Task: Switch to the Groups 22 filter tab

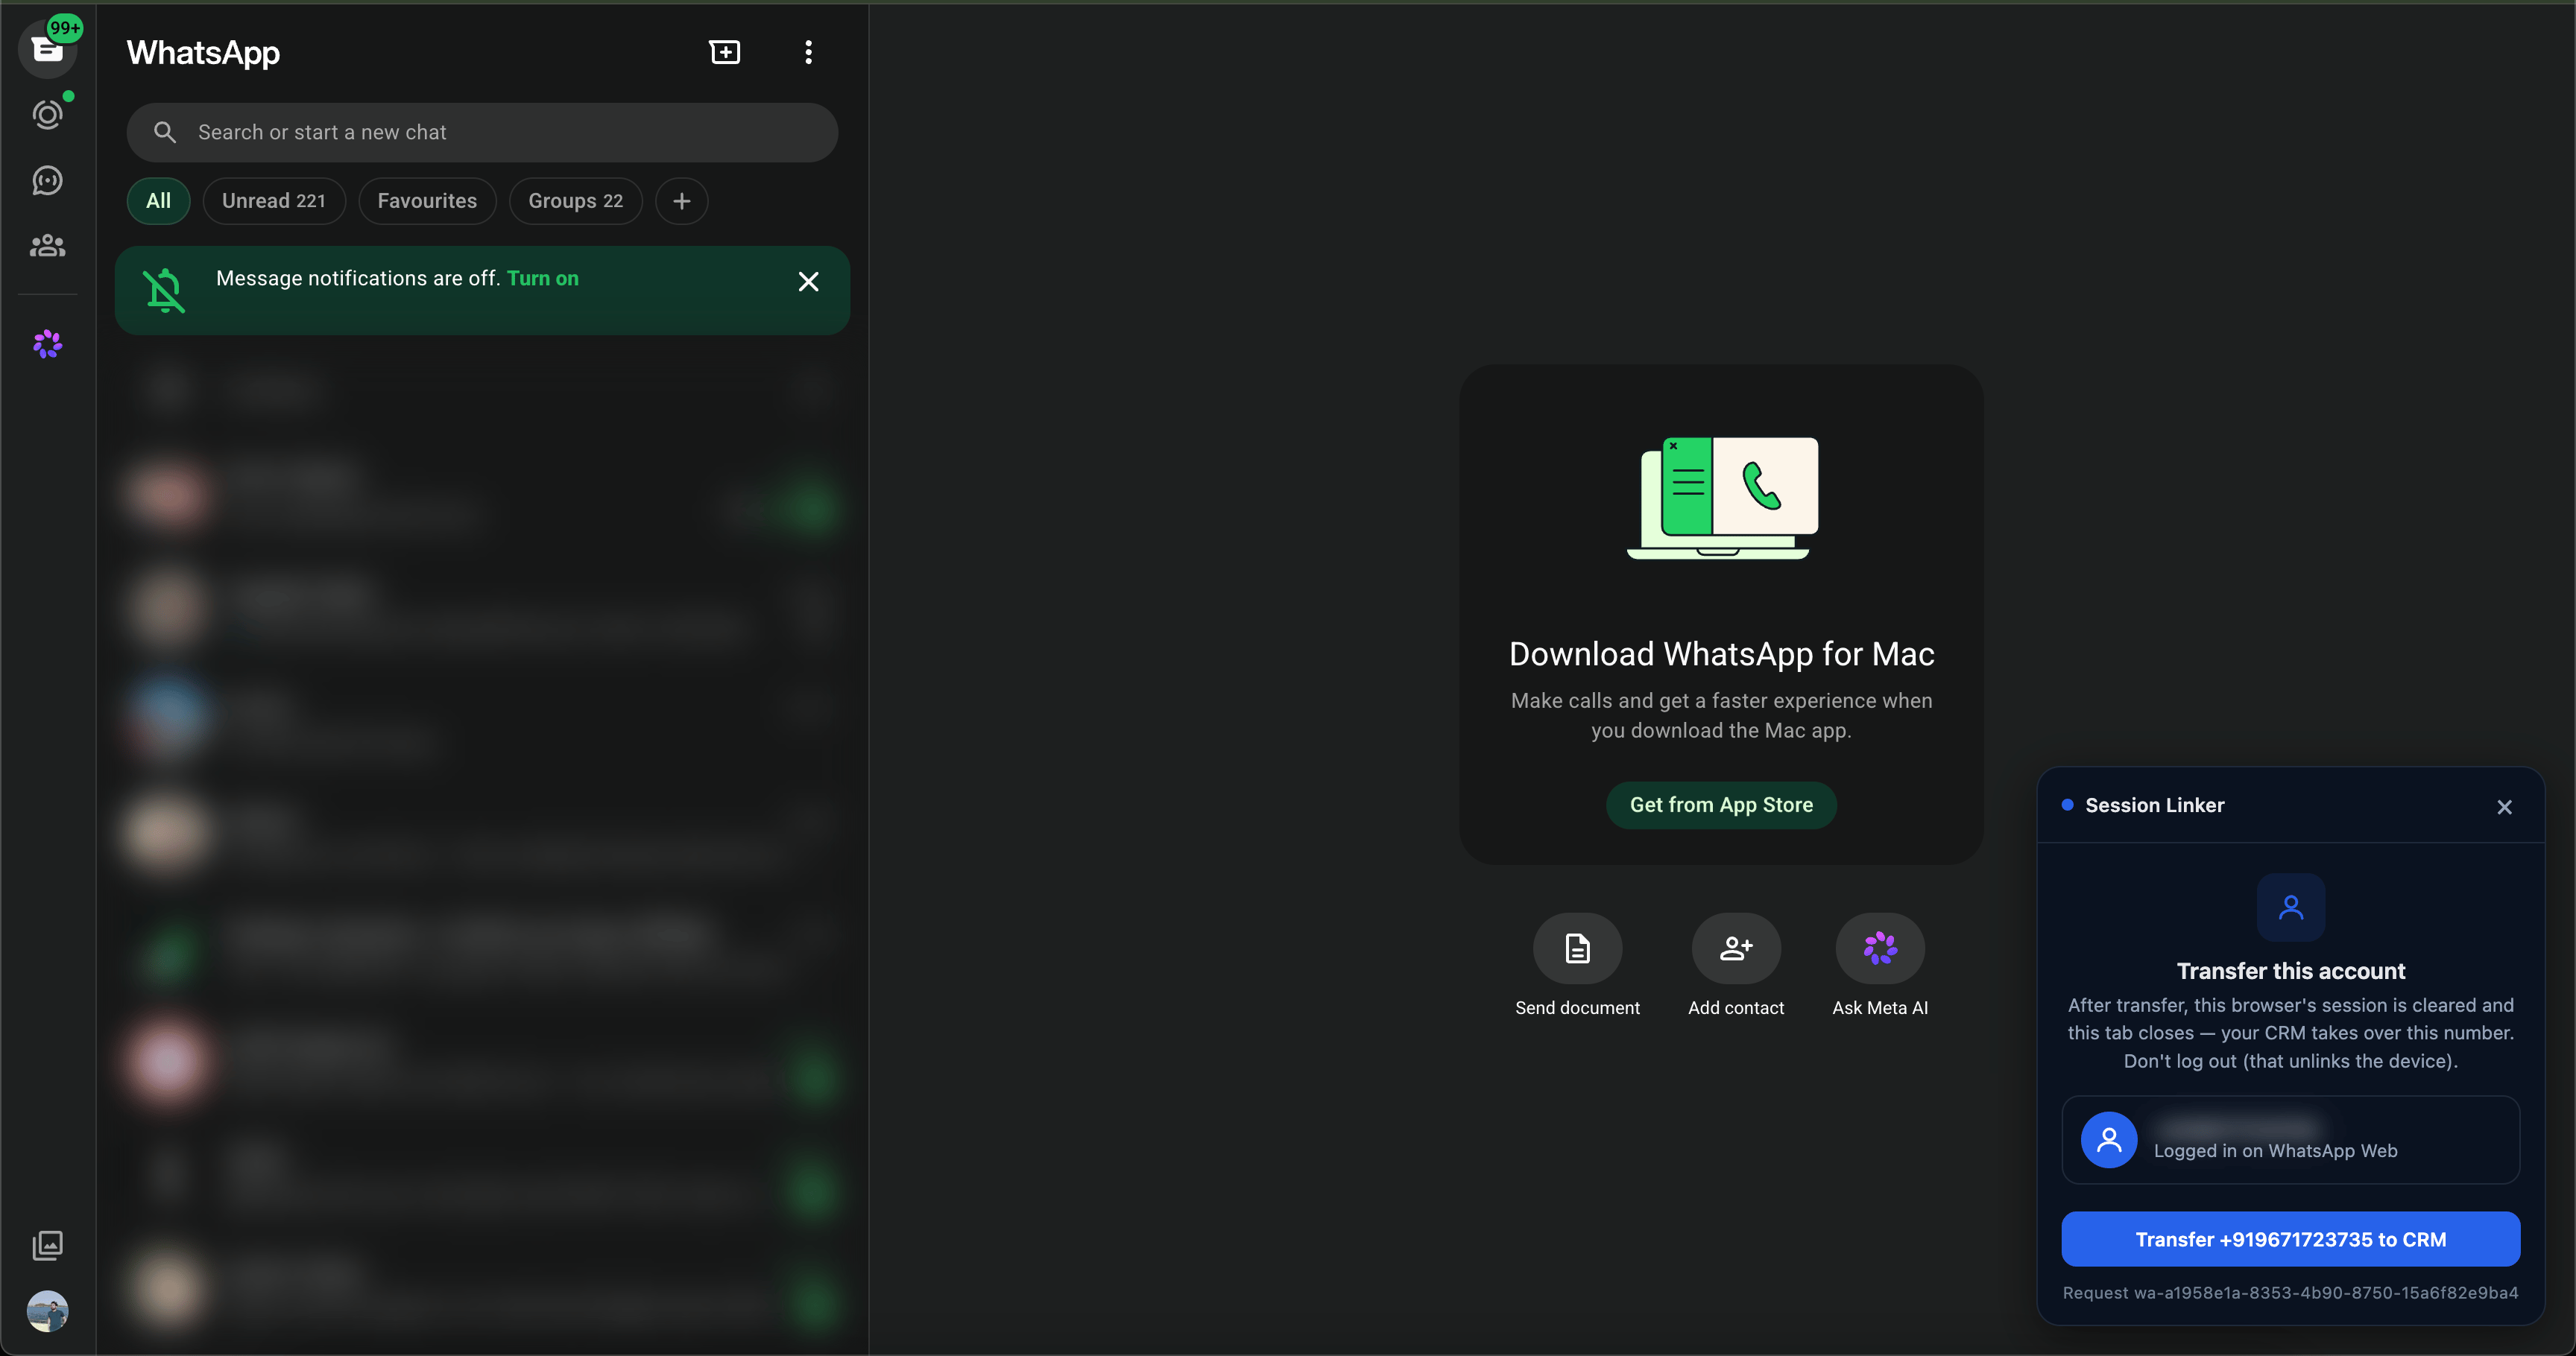Action: pos(575,201)
